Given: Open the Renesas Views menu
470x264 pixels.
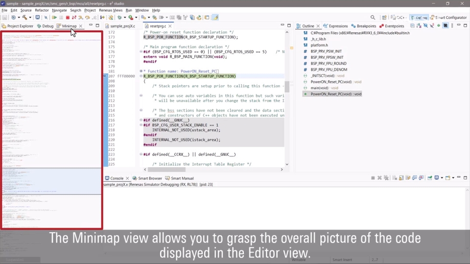Looking at the screenshot, I should click(x=111, y=10).
